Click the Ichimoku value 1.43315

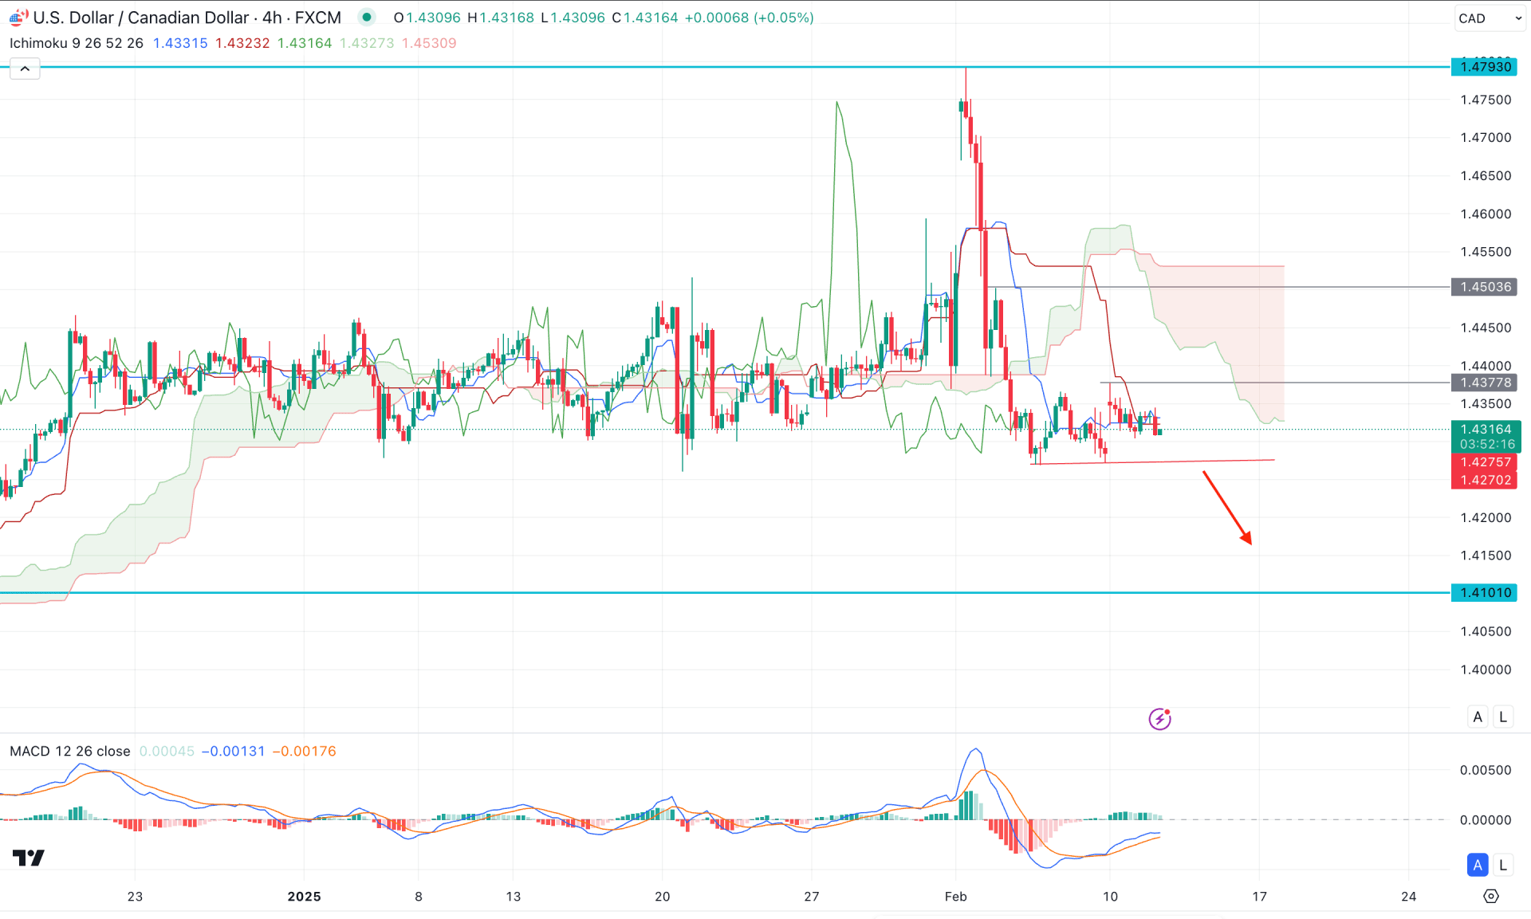[x=180, y=43]
